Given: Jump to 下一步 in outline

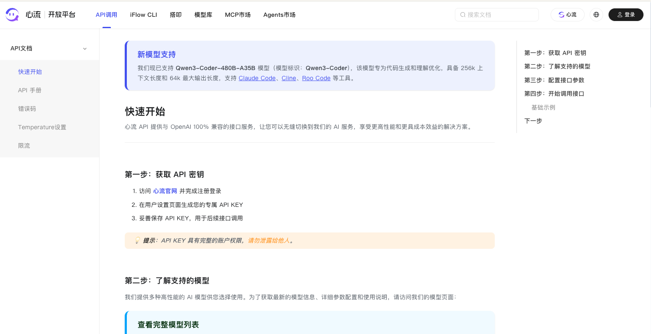Looking at the screenshot, I should 533,121.
